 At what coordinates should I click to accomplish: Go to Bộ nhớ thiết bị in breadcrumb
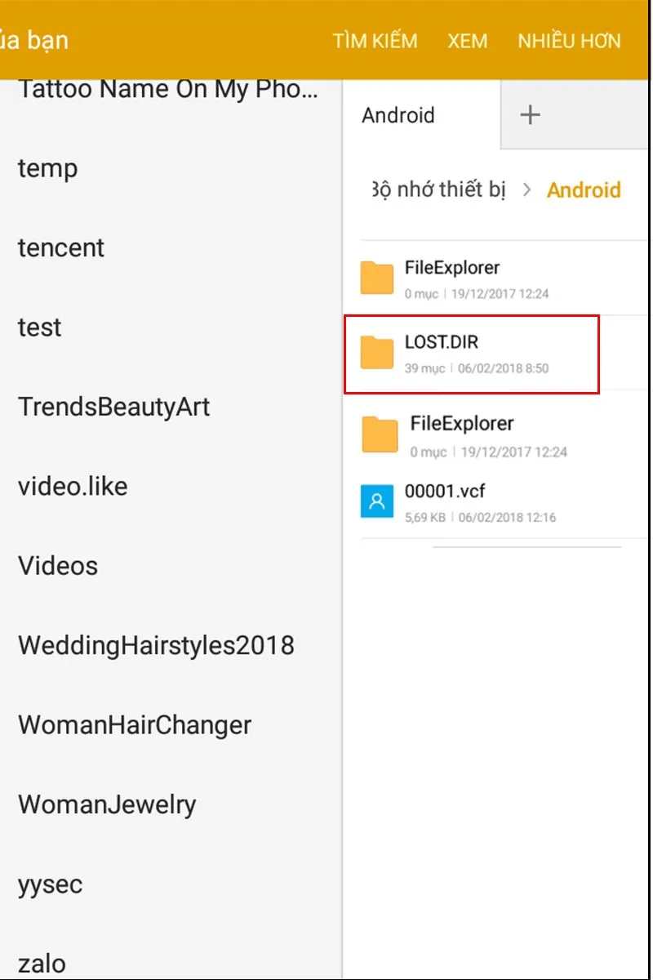[x=439, y=190]
